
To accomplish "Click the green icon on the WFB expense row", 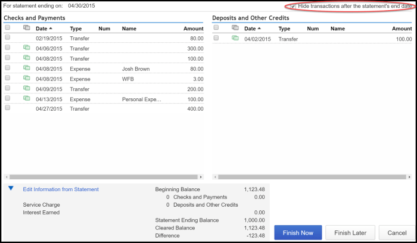I will coord(26,78).
